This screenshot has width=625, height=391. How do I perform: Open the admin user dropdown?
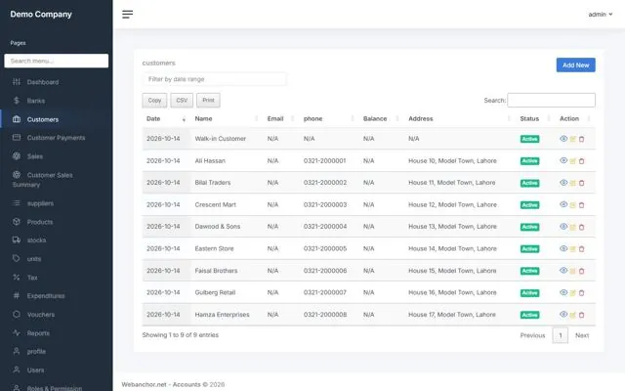pos(601,15)
